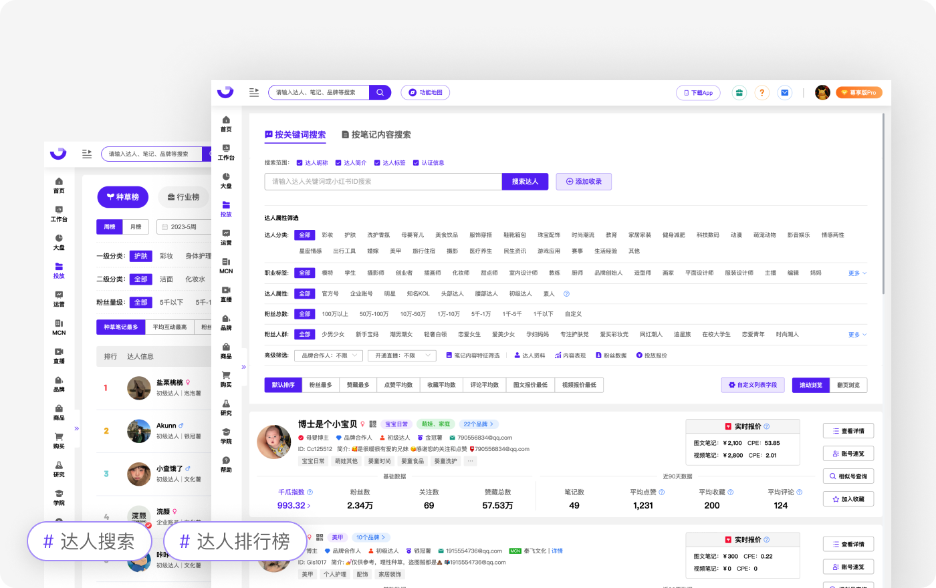Click the 直播 camera icon in main sidebar
The image size is (936, 588).
(x=226, y=293)
